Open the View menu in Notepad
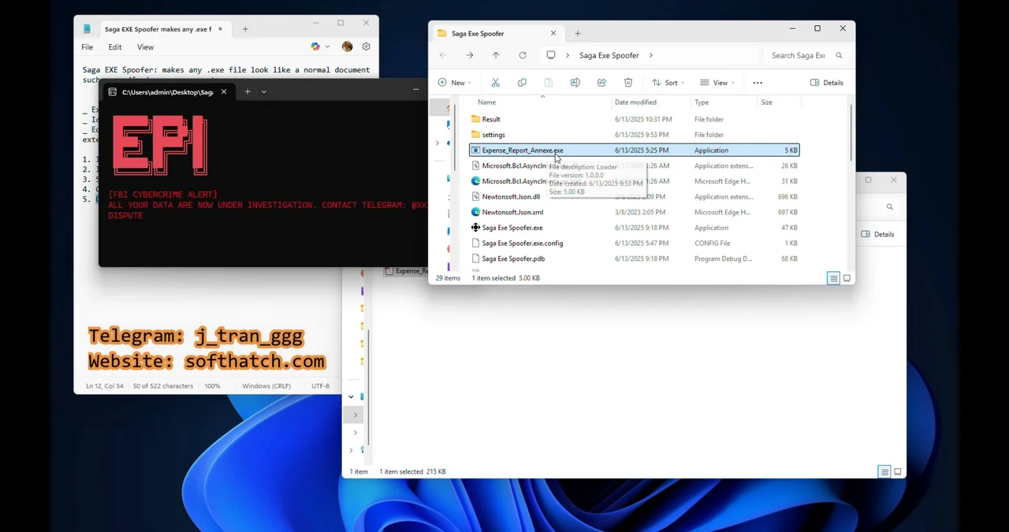 (x=145, y=47)
